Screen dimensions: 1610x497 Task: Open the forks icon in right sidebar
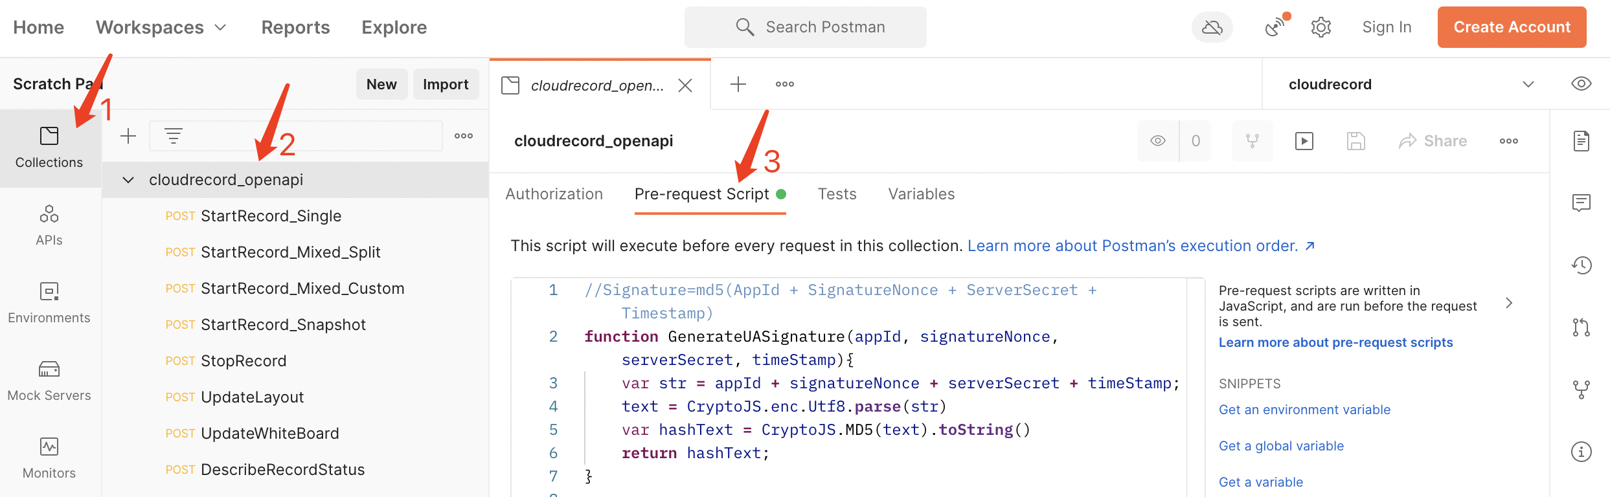click(x=1582, y=389)
